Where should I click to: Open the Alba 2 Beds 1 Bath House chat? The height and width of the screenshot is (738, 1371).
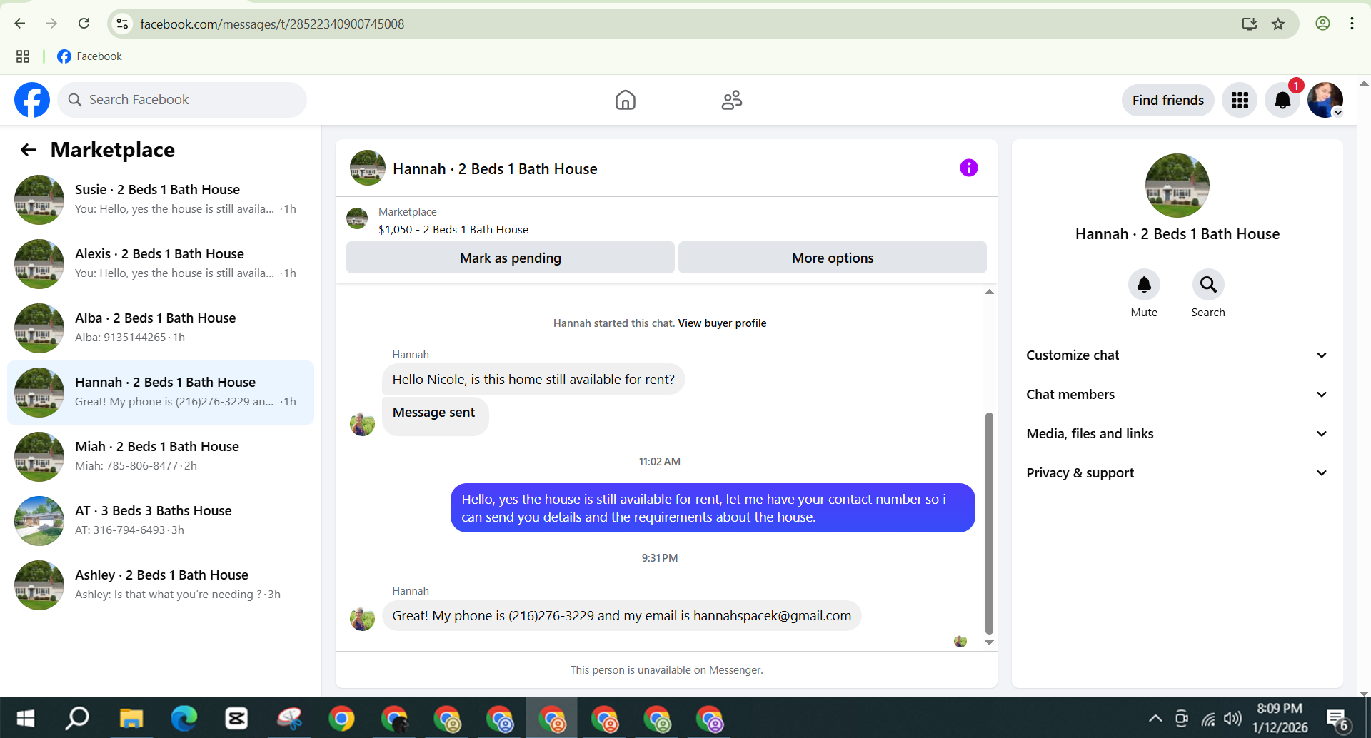161,328
